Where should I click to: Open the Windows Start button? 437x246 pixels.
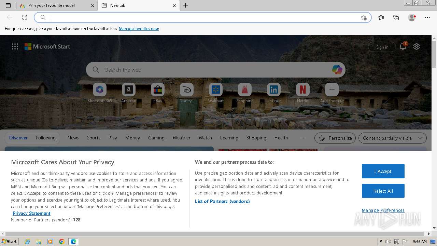[9, 242]
